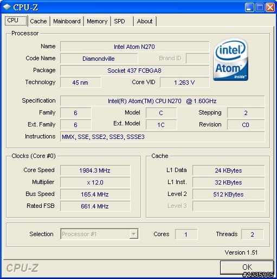277x279 pixels.
Task: Close the CPU-Z window
Action: tap(270, 8)
